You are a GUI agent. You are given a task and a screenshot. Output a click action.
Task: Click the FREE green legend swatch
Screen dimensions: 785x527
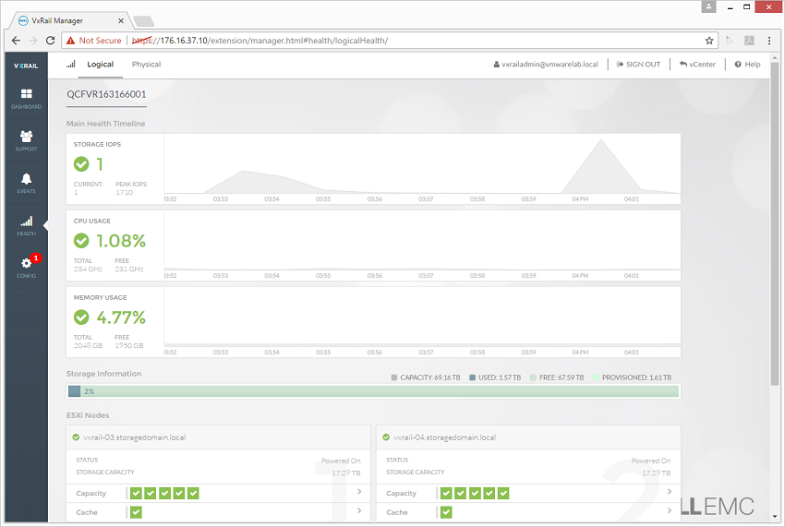533,377
